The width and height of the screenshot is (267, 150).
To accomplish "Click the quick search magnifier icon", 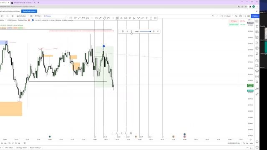I will point(237,16).
